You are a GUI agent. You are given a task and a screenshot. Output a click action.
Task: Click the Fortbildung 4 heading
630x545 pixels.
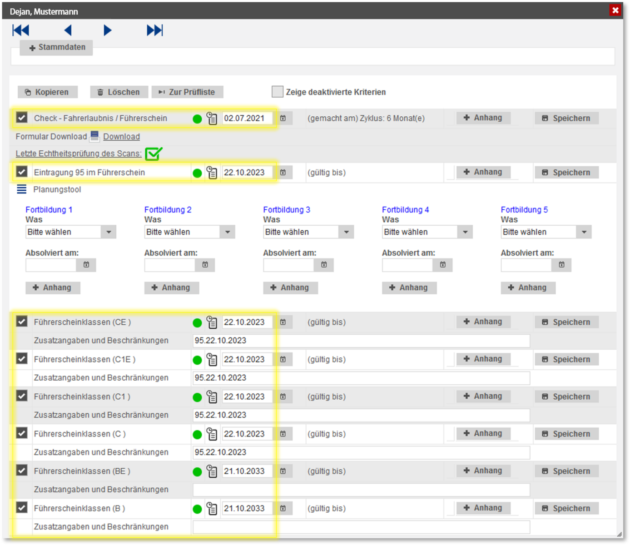click(405, 210)
